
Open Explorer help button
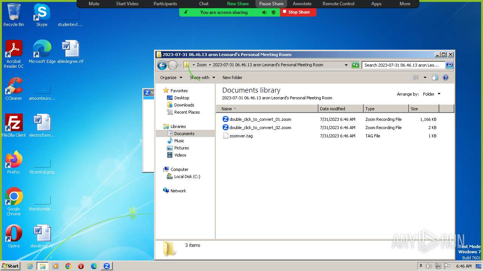pos(445,78)
